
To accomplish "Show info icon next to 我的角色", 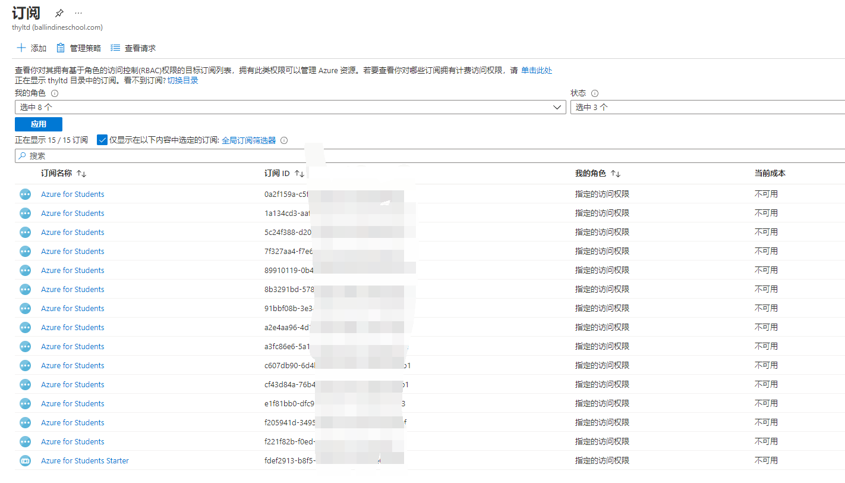I will point(55,93).
